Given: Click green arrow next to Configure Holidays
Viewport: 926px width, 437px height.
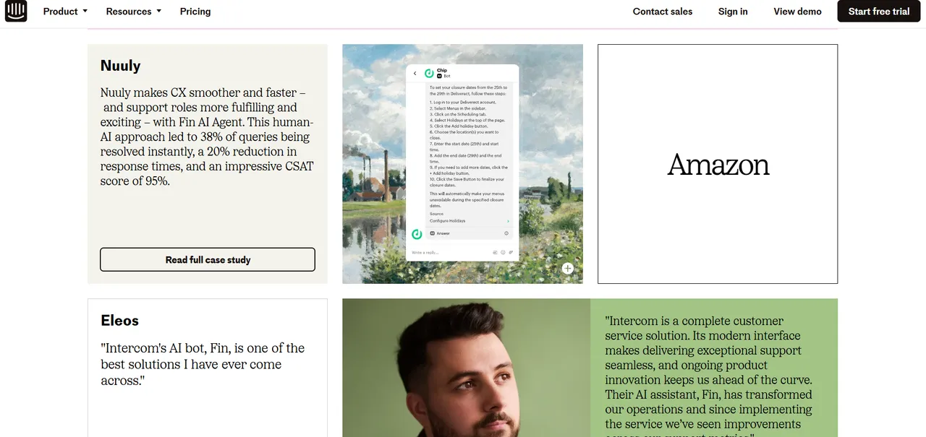Looking at the screenshot, I should pyautogui.click(x=508, y=221).
